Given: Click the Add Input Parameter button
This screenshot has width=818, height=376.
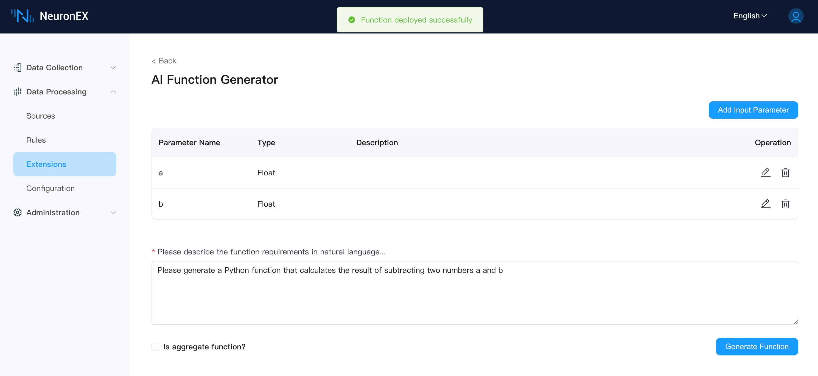Looking at the screenshot, I should pos(753,110).
